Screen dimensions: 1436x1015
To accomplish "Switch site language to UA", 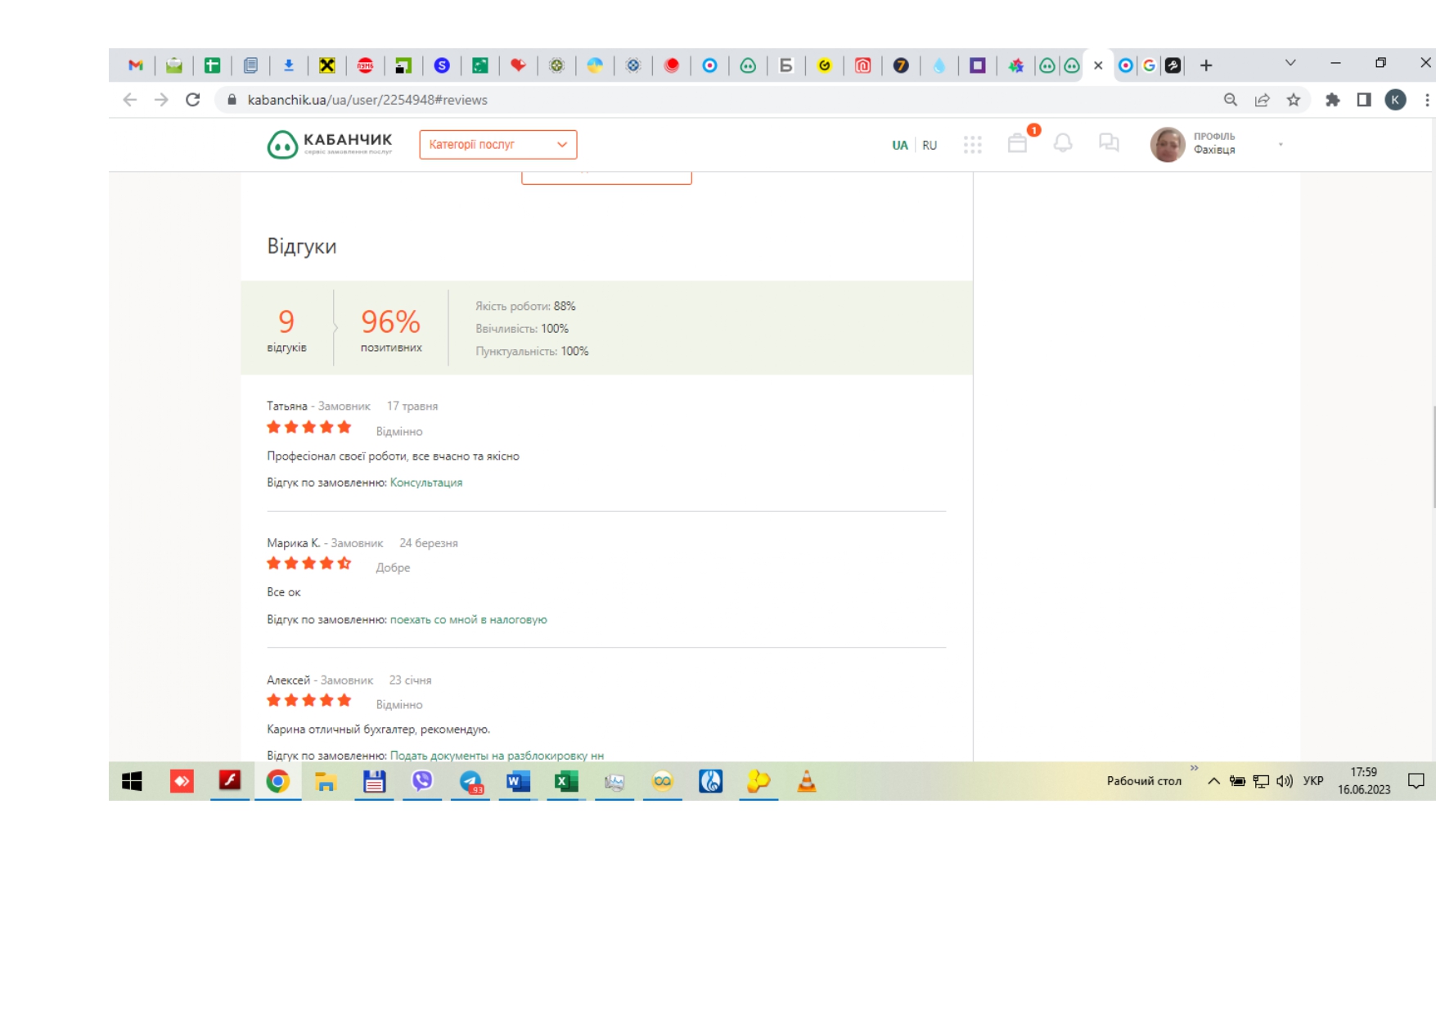I will (900, 145).
